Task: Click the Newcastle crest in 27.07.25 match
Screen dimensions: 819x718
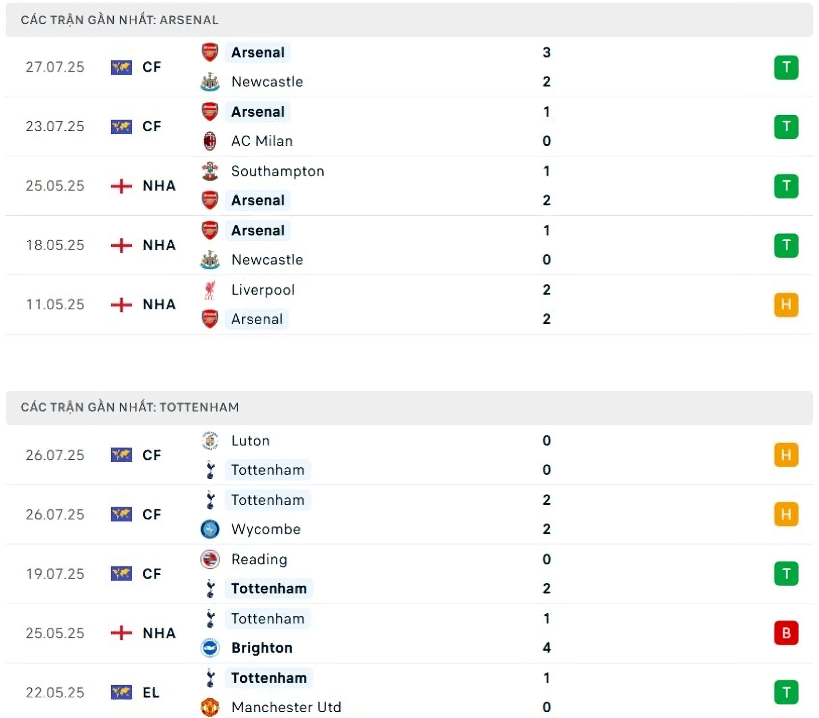Action: coord(210,82)
